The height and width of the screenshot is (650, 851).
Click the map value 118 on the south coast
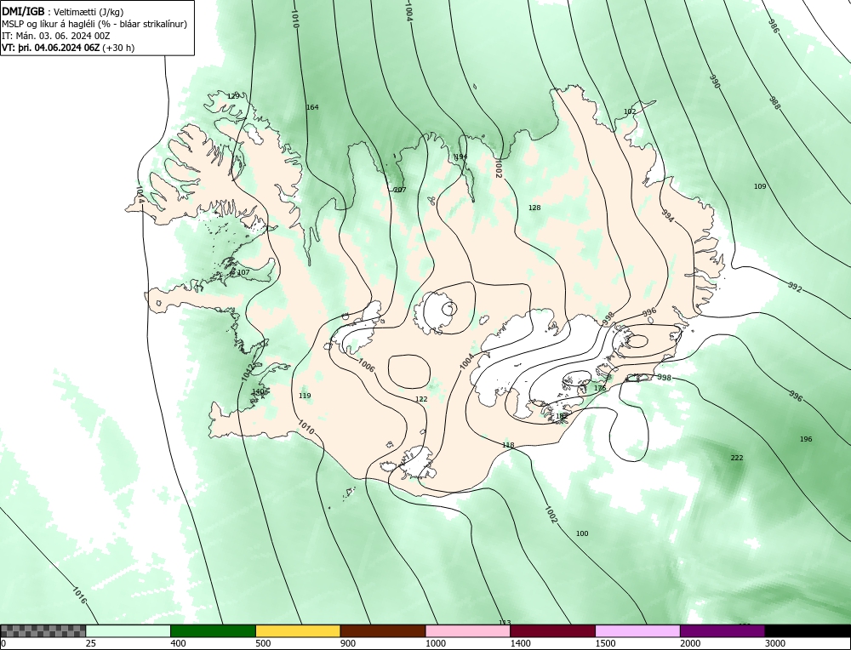click(x=508, y=445)
